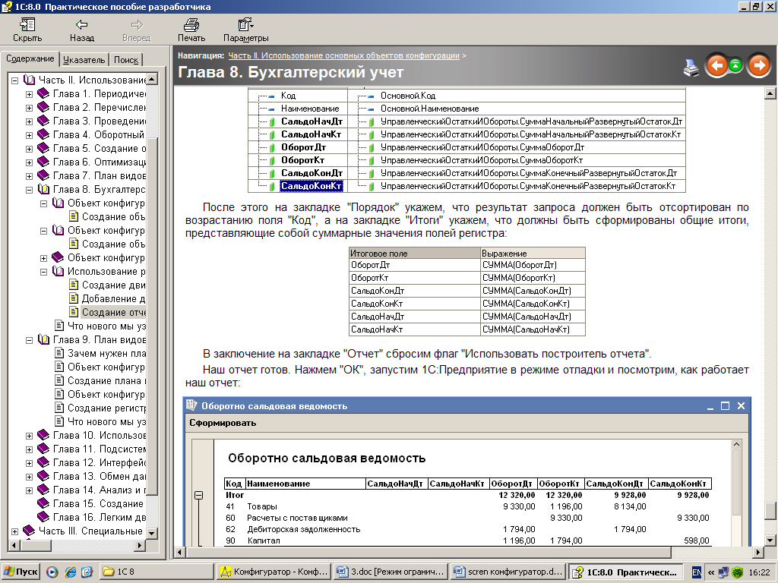Expand the Часть III tree node
This screenshot has height=583, width=778.
pos(15,531)
